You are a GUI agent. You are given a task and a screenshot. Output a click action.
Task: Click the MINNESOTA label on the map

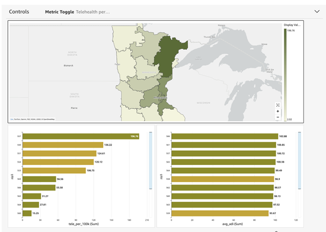149,72
